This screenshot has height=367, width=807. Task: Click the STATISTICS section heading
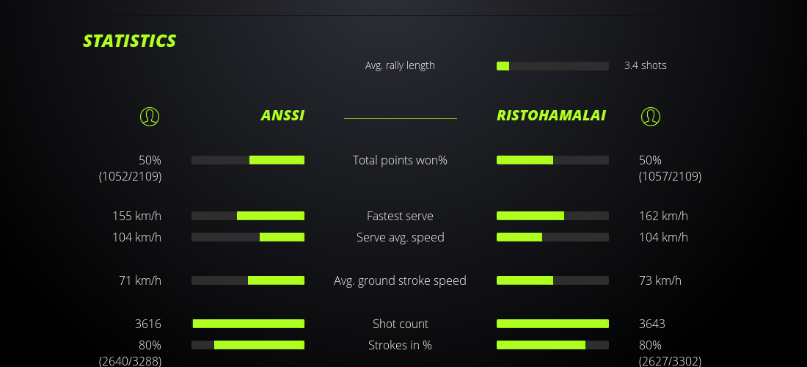(130, 41)
